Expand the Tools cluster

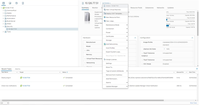click(x=3, y=32)
